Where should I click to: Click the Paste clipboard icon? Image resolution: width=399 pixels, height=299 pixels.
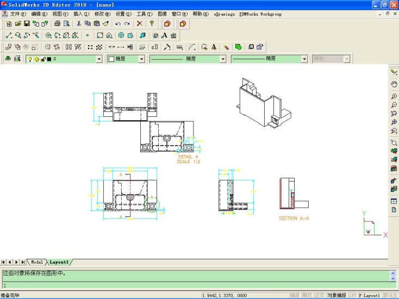[97, 24]
